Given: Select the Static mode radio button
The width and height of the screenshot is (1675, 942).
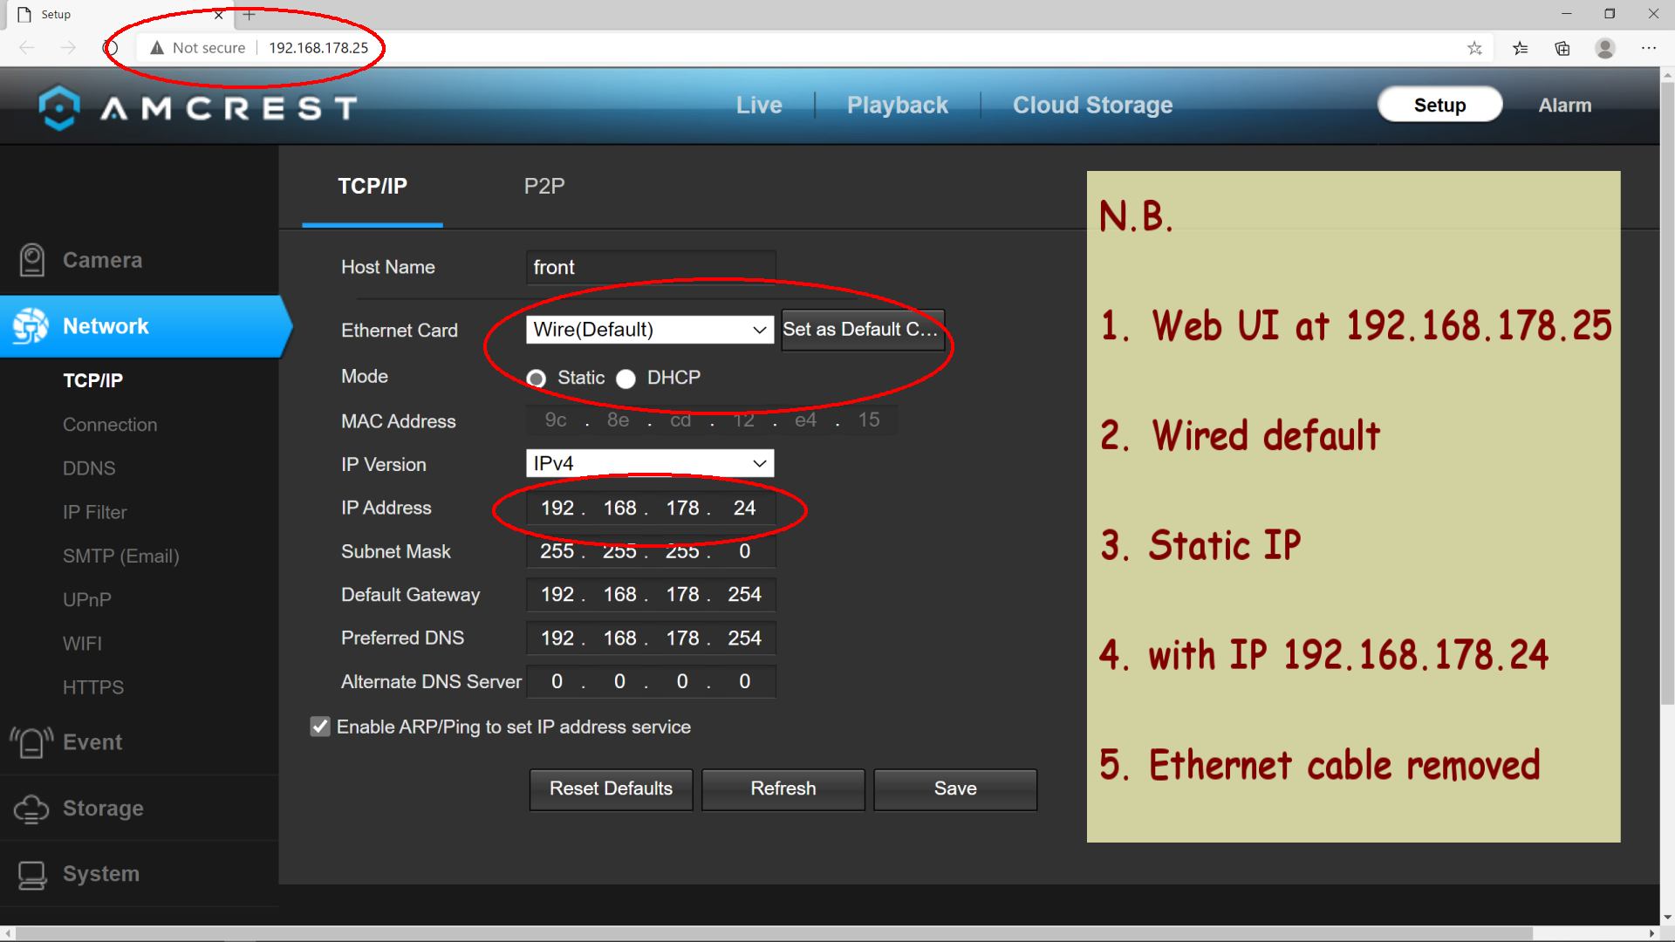Looking at the screenshot, I should 537,379.
